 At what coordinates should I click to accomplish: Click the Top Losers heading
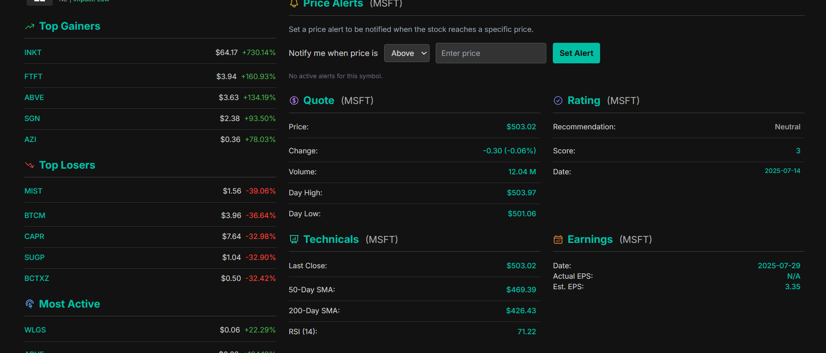click(x=67, y=165)
